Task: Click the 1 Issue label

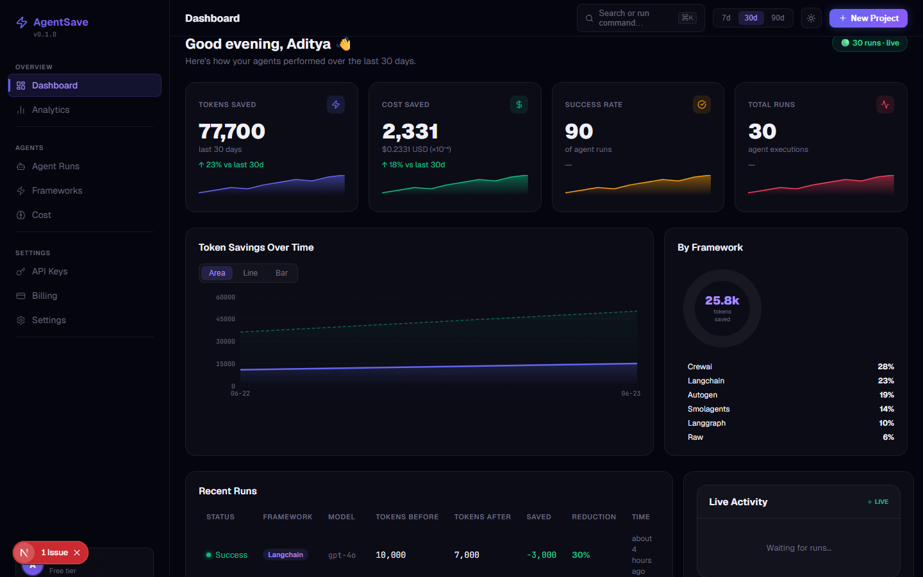Action: [x=54, y=553]
